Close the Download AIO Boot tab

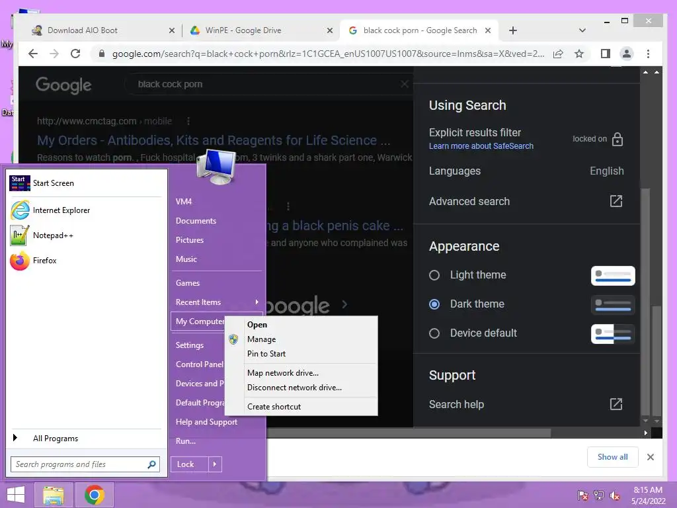click(172, 30)
